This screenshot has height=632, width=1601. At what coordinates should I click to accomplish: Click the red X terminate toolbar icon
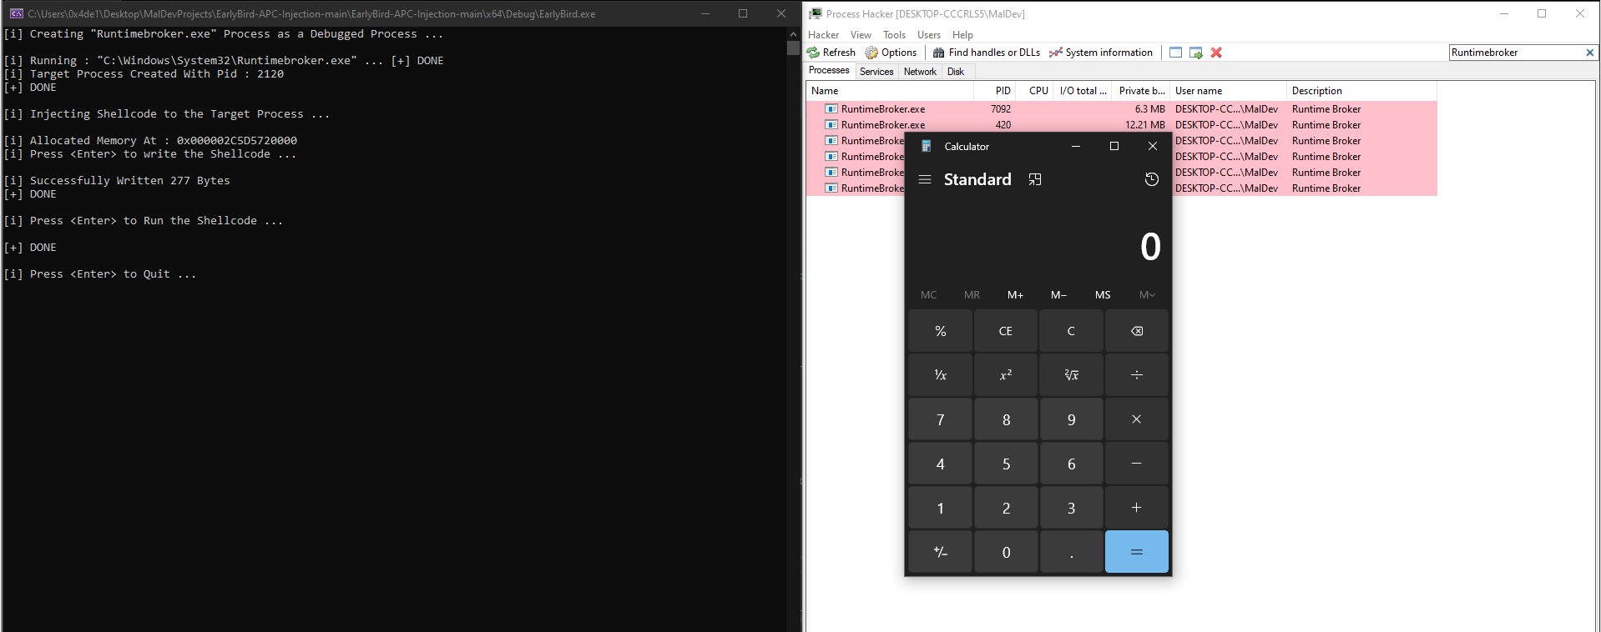coord(1216,53)
